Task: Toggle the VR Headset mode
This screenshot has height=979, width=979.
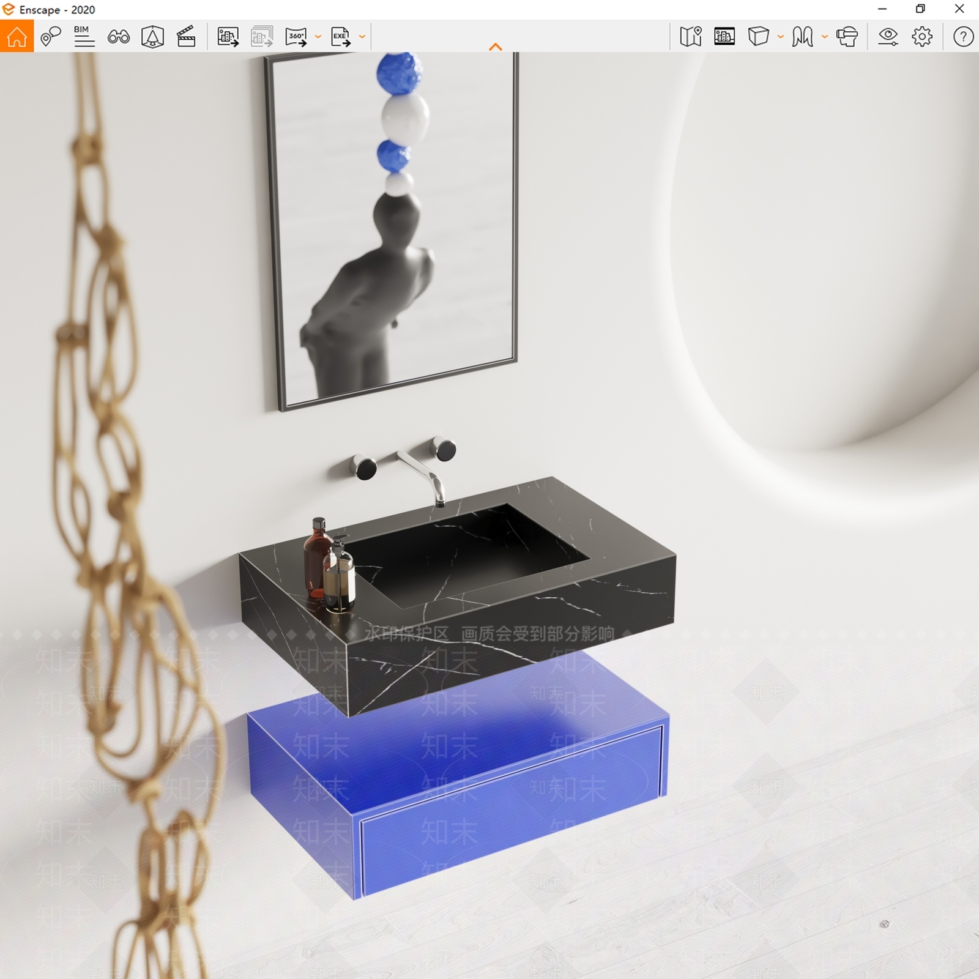Action: coord(847,37)
